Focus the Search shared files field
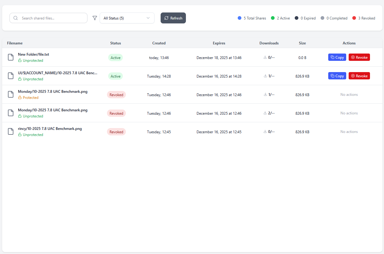Viewport: 384px width, 254px height. click(52, 18)
